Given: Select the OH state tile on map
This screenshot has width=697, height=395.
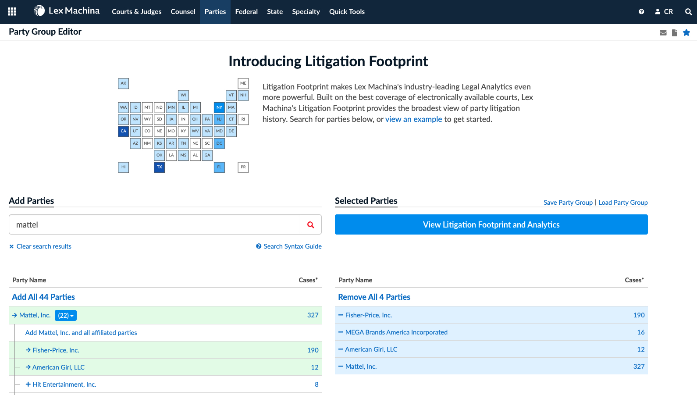Looking at the screenshot, I should pyautogui.click(x=196, y=119).
